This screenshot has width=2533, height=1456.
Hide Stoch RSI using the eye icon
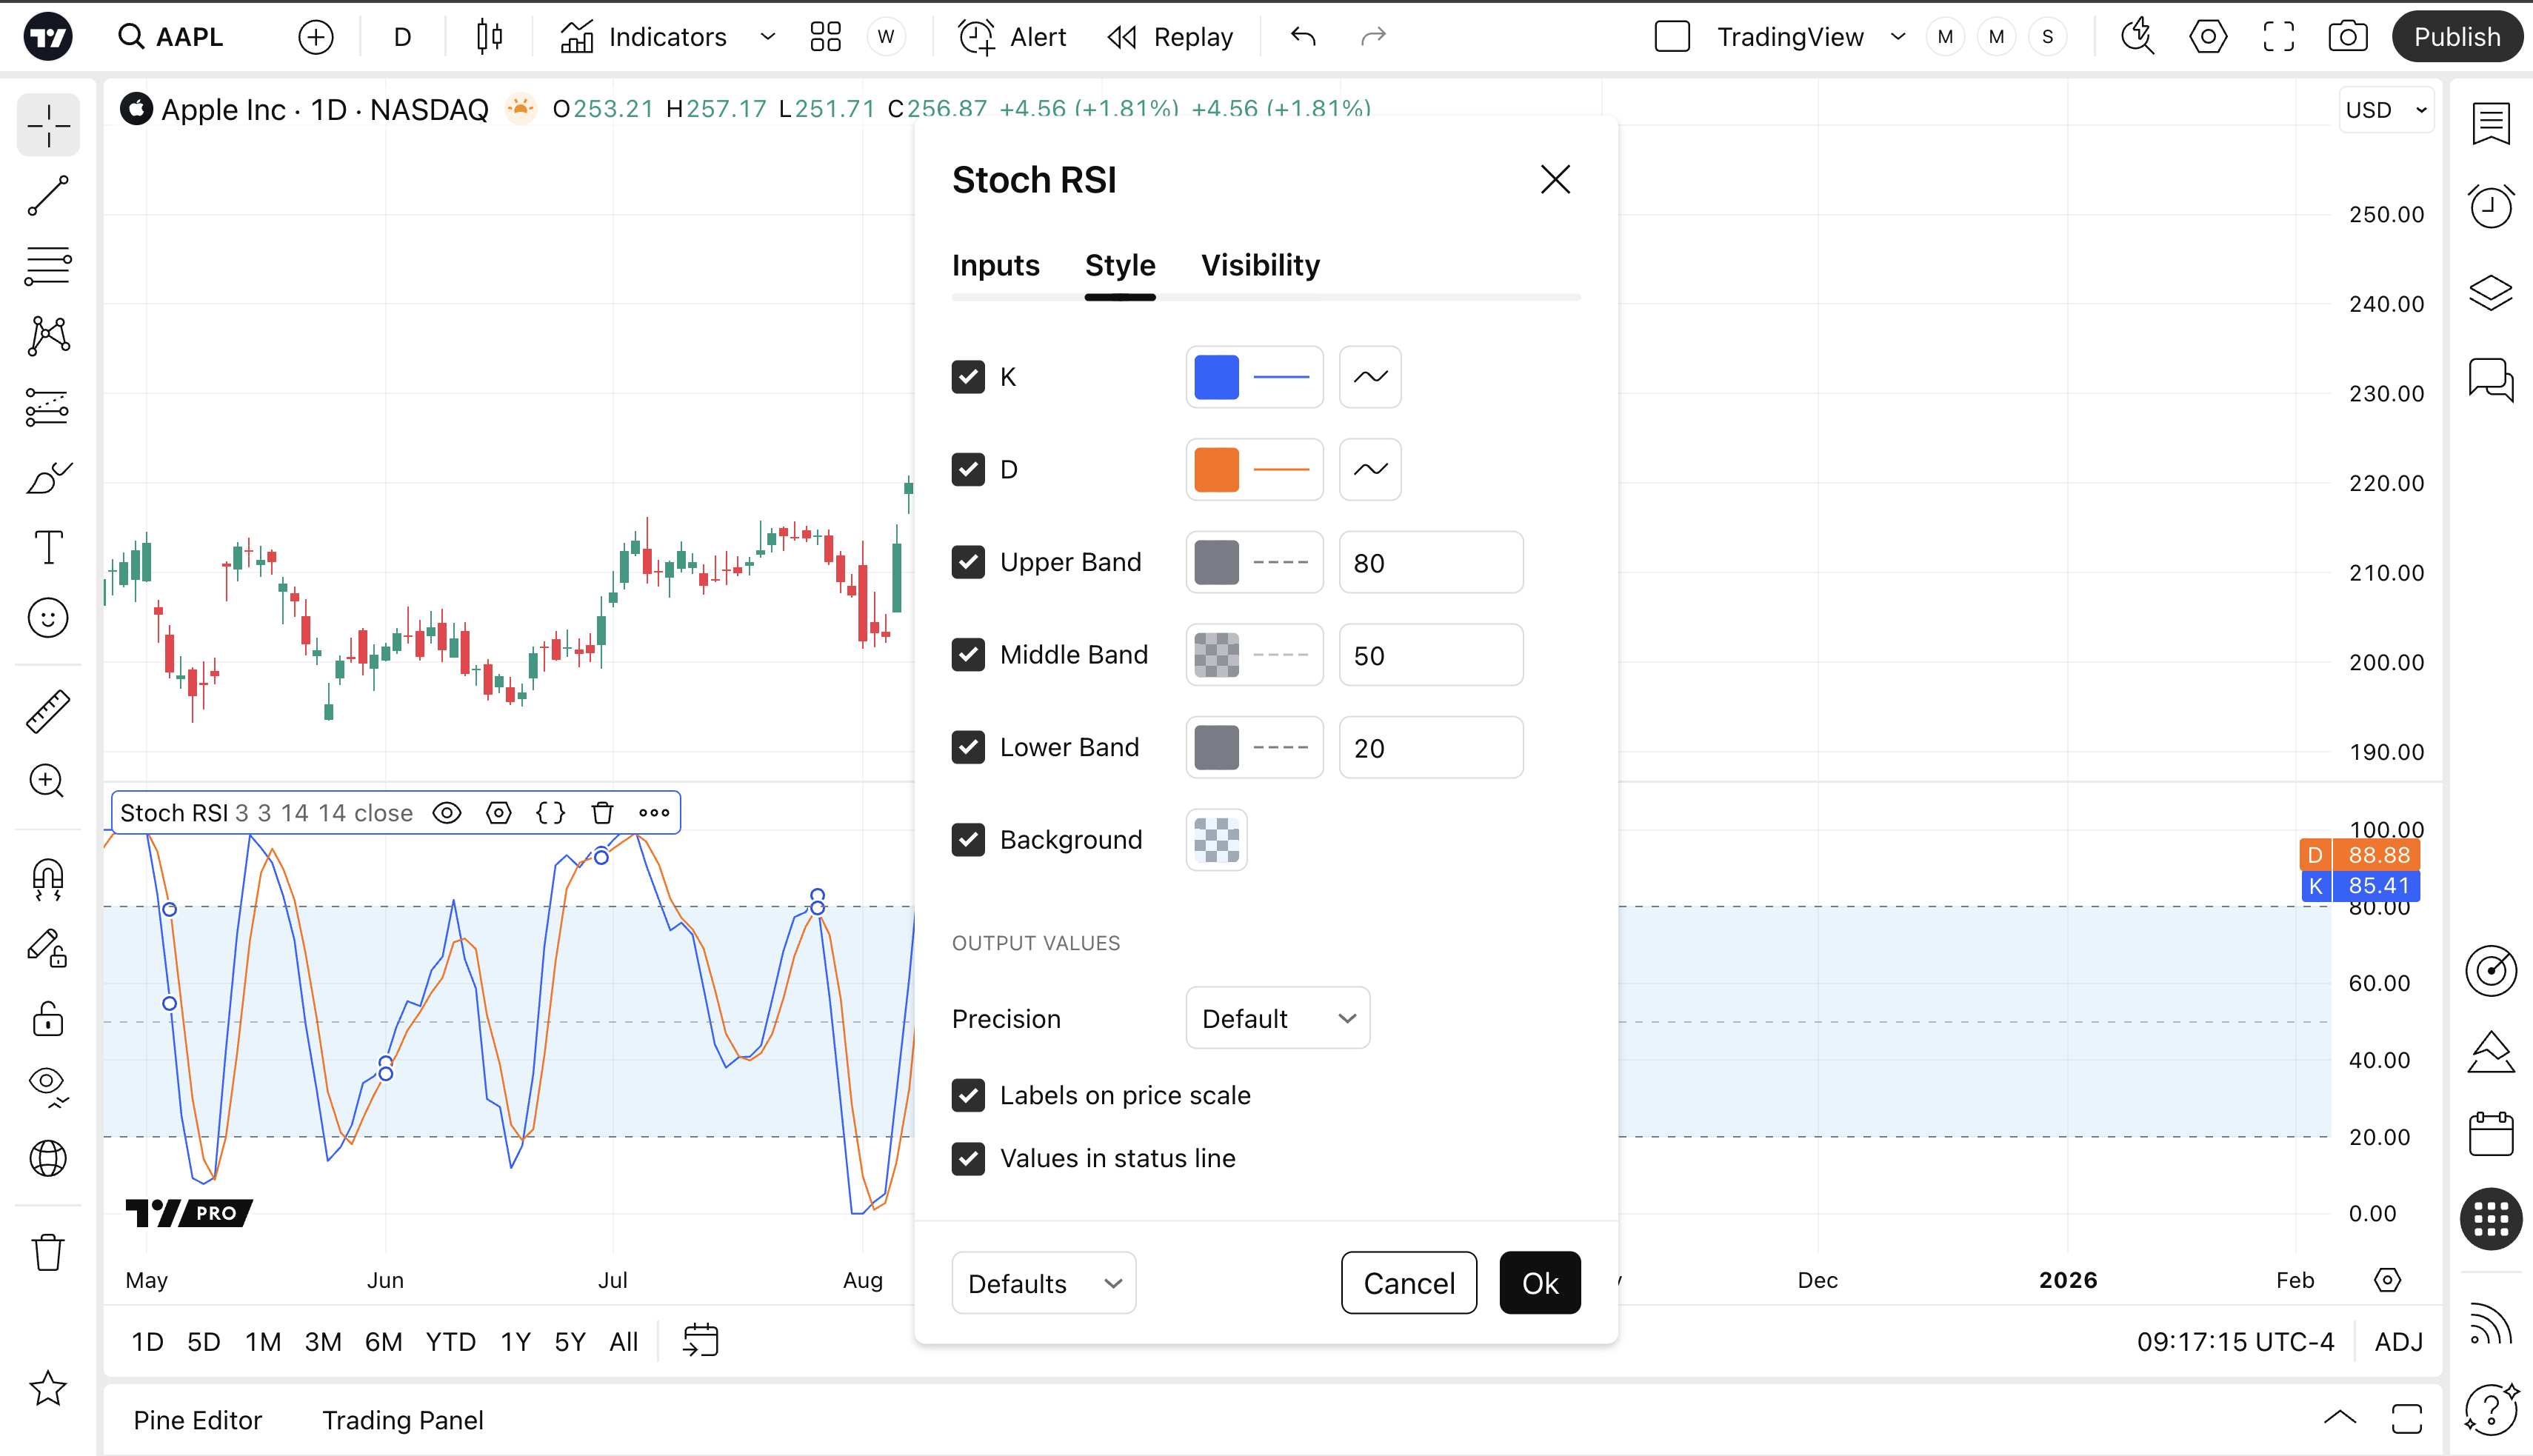446,813
